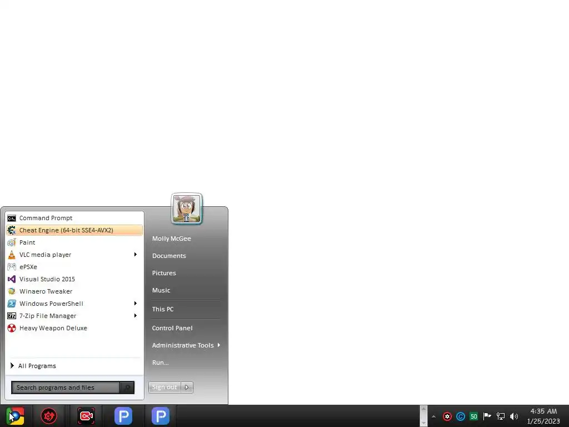Click the search magnifier button

(x=127, y=388)
